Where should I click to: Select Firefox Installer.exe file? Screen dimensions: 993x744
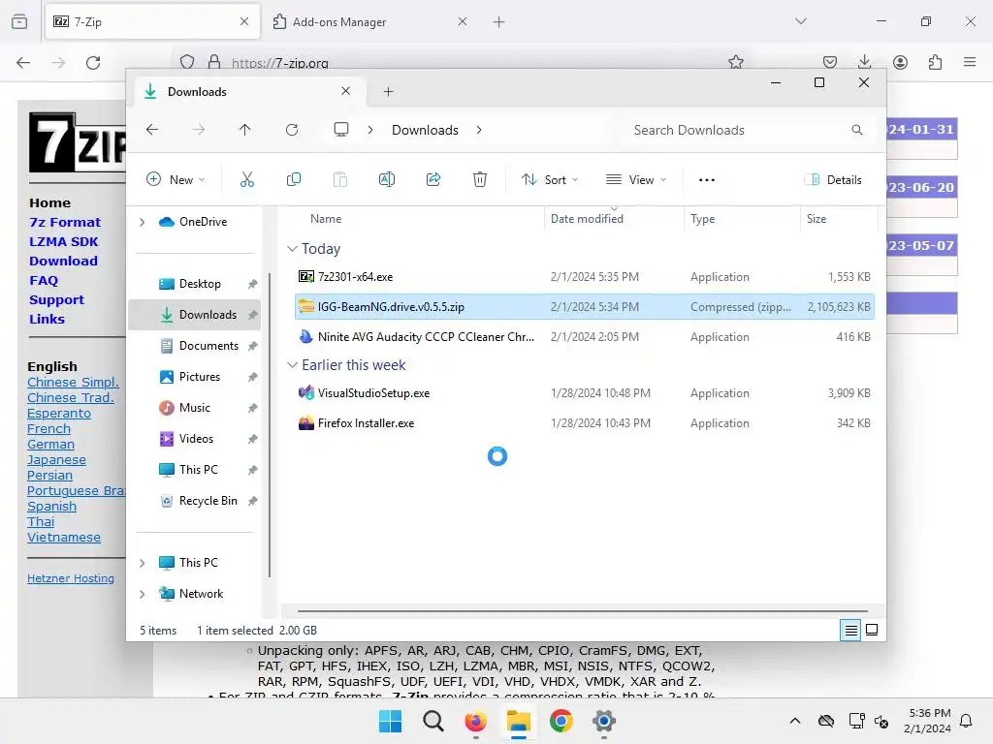point(585,423)
